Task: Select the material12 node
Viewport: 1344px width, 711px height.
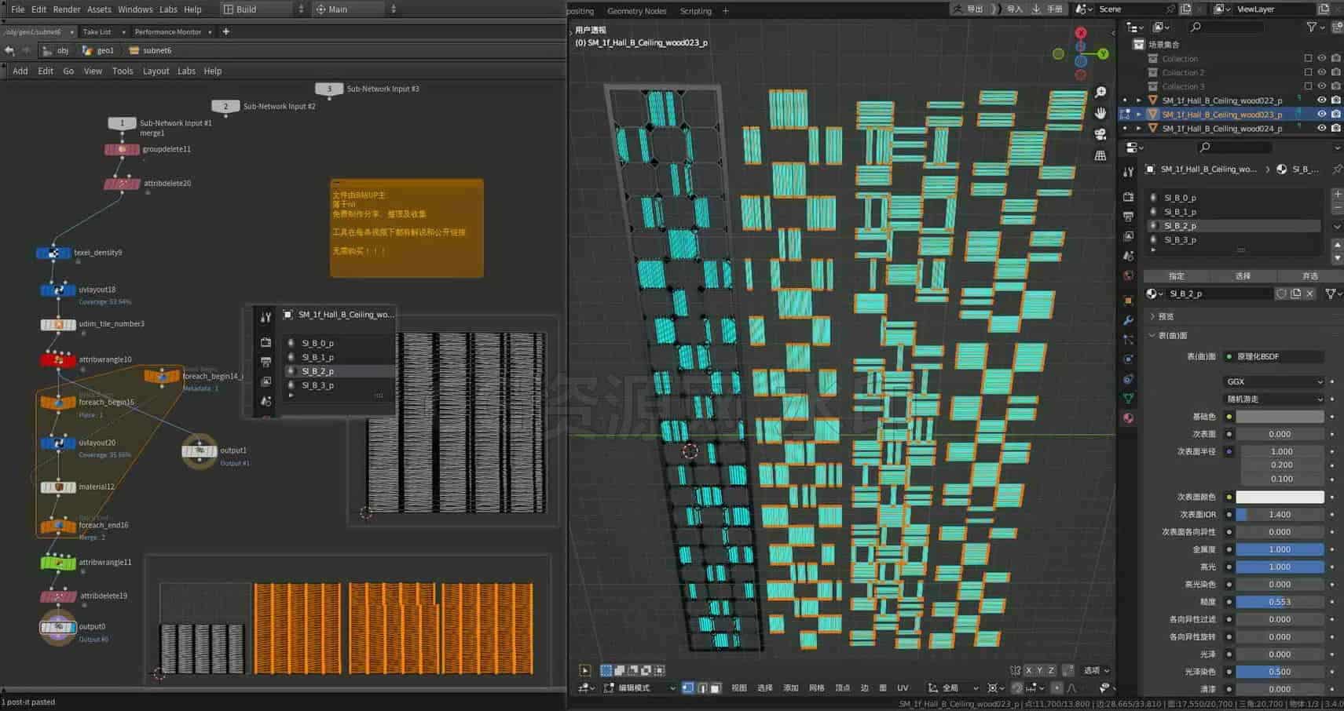Action: [x=58, y=487]
